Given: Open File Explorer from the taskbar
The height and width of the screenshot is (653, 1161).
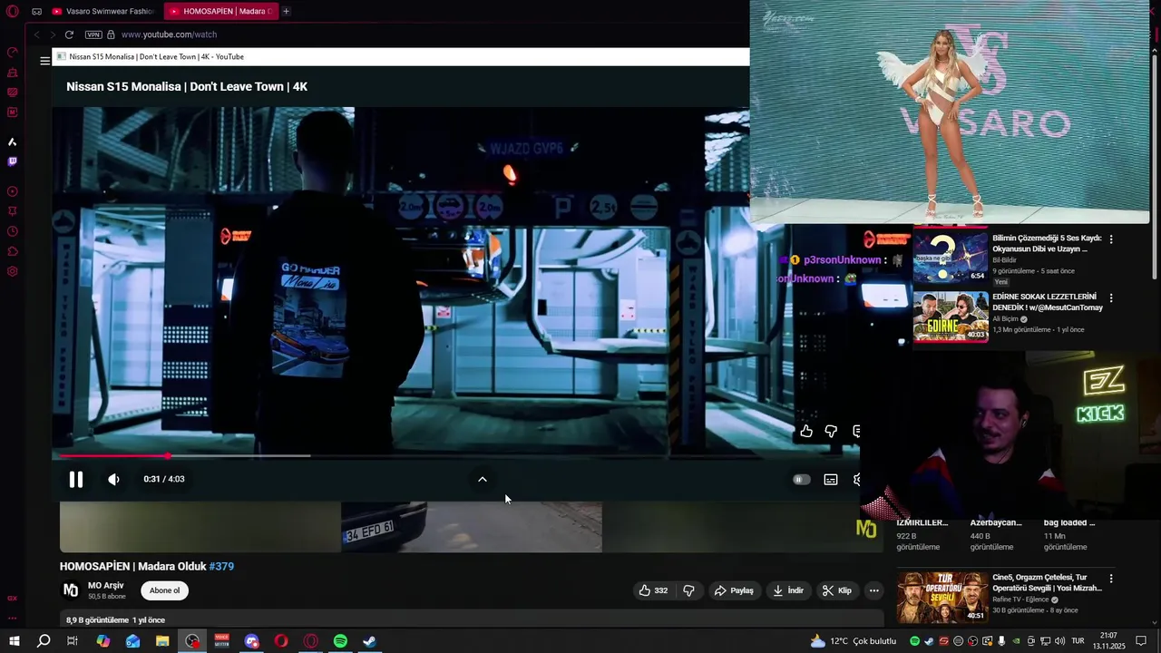Looking at the screenshot, I should (x=162, y=641).
